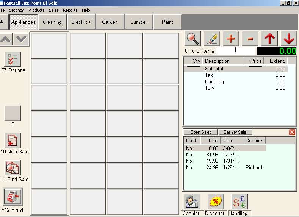Switch to the Electrical category tab

81,22
